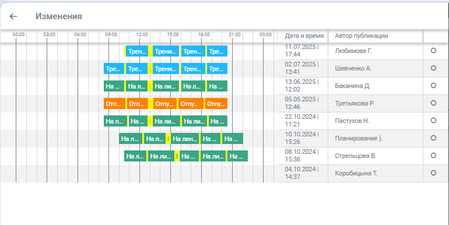Select the radio button for Коробицына Т.
This screenshot has width=449, height=225.
pos(433,173)
